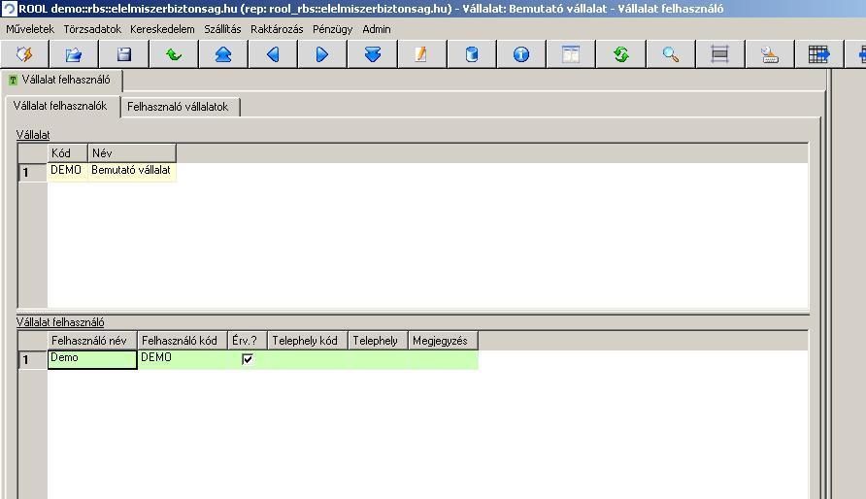The width and height of the screenshot is (866, 499).
Task: Select row 1 header in Vállalat grid
Action: 33,172
